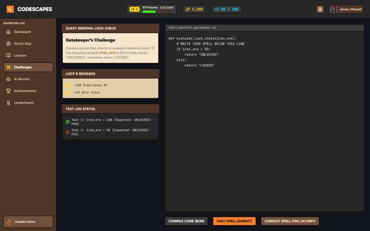Click the blue mana icon beside 85 / 100
The width and height of the screenshot is (370, 231).
(217, 10)
